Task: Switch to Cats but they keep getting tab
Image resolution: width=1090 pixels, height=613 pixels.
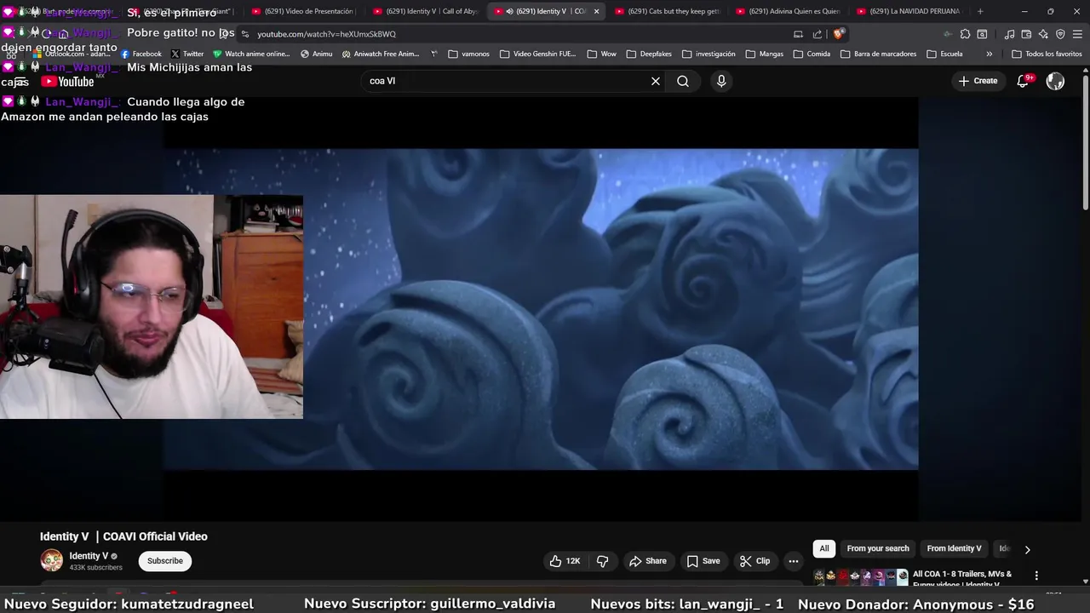Action: pos(667,11)
